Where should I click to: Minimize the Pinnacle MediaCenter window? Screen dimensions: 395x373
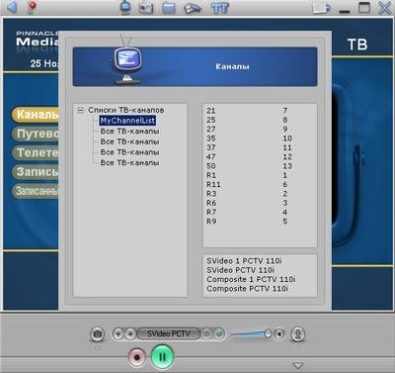(x=345, y=11)
